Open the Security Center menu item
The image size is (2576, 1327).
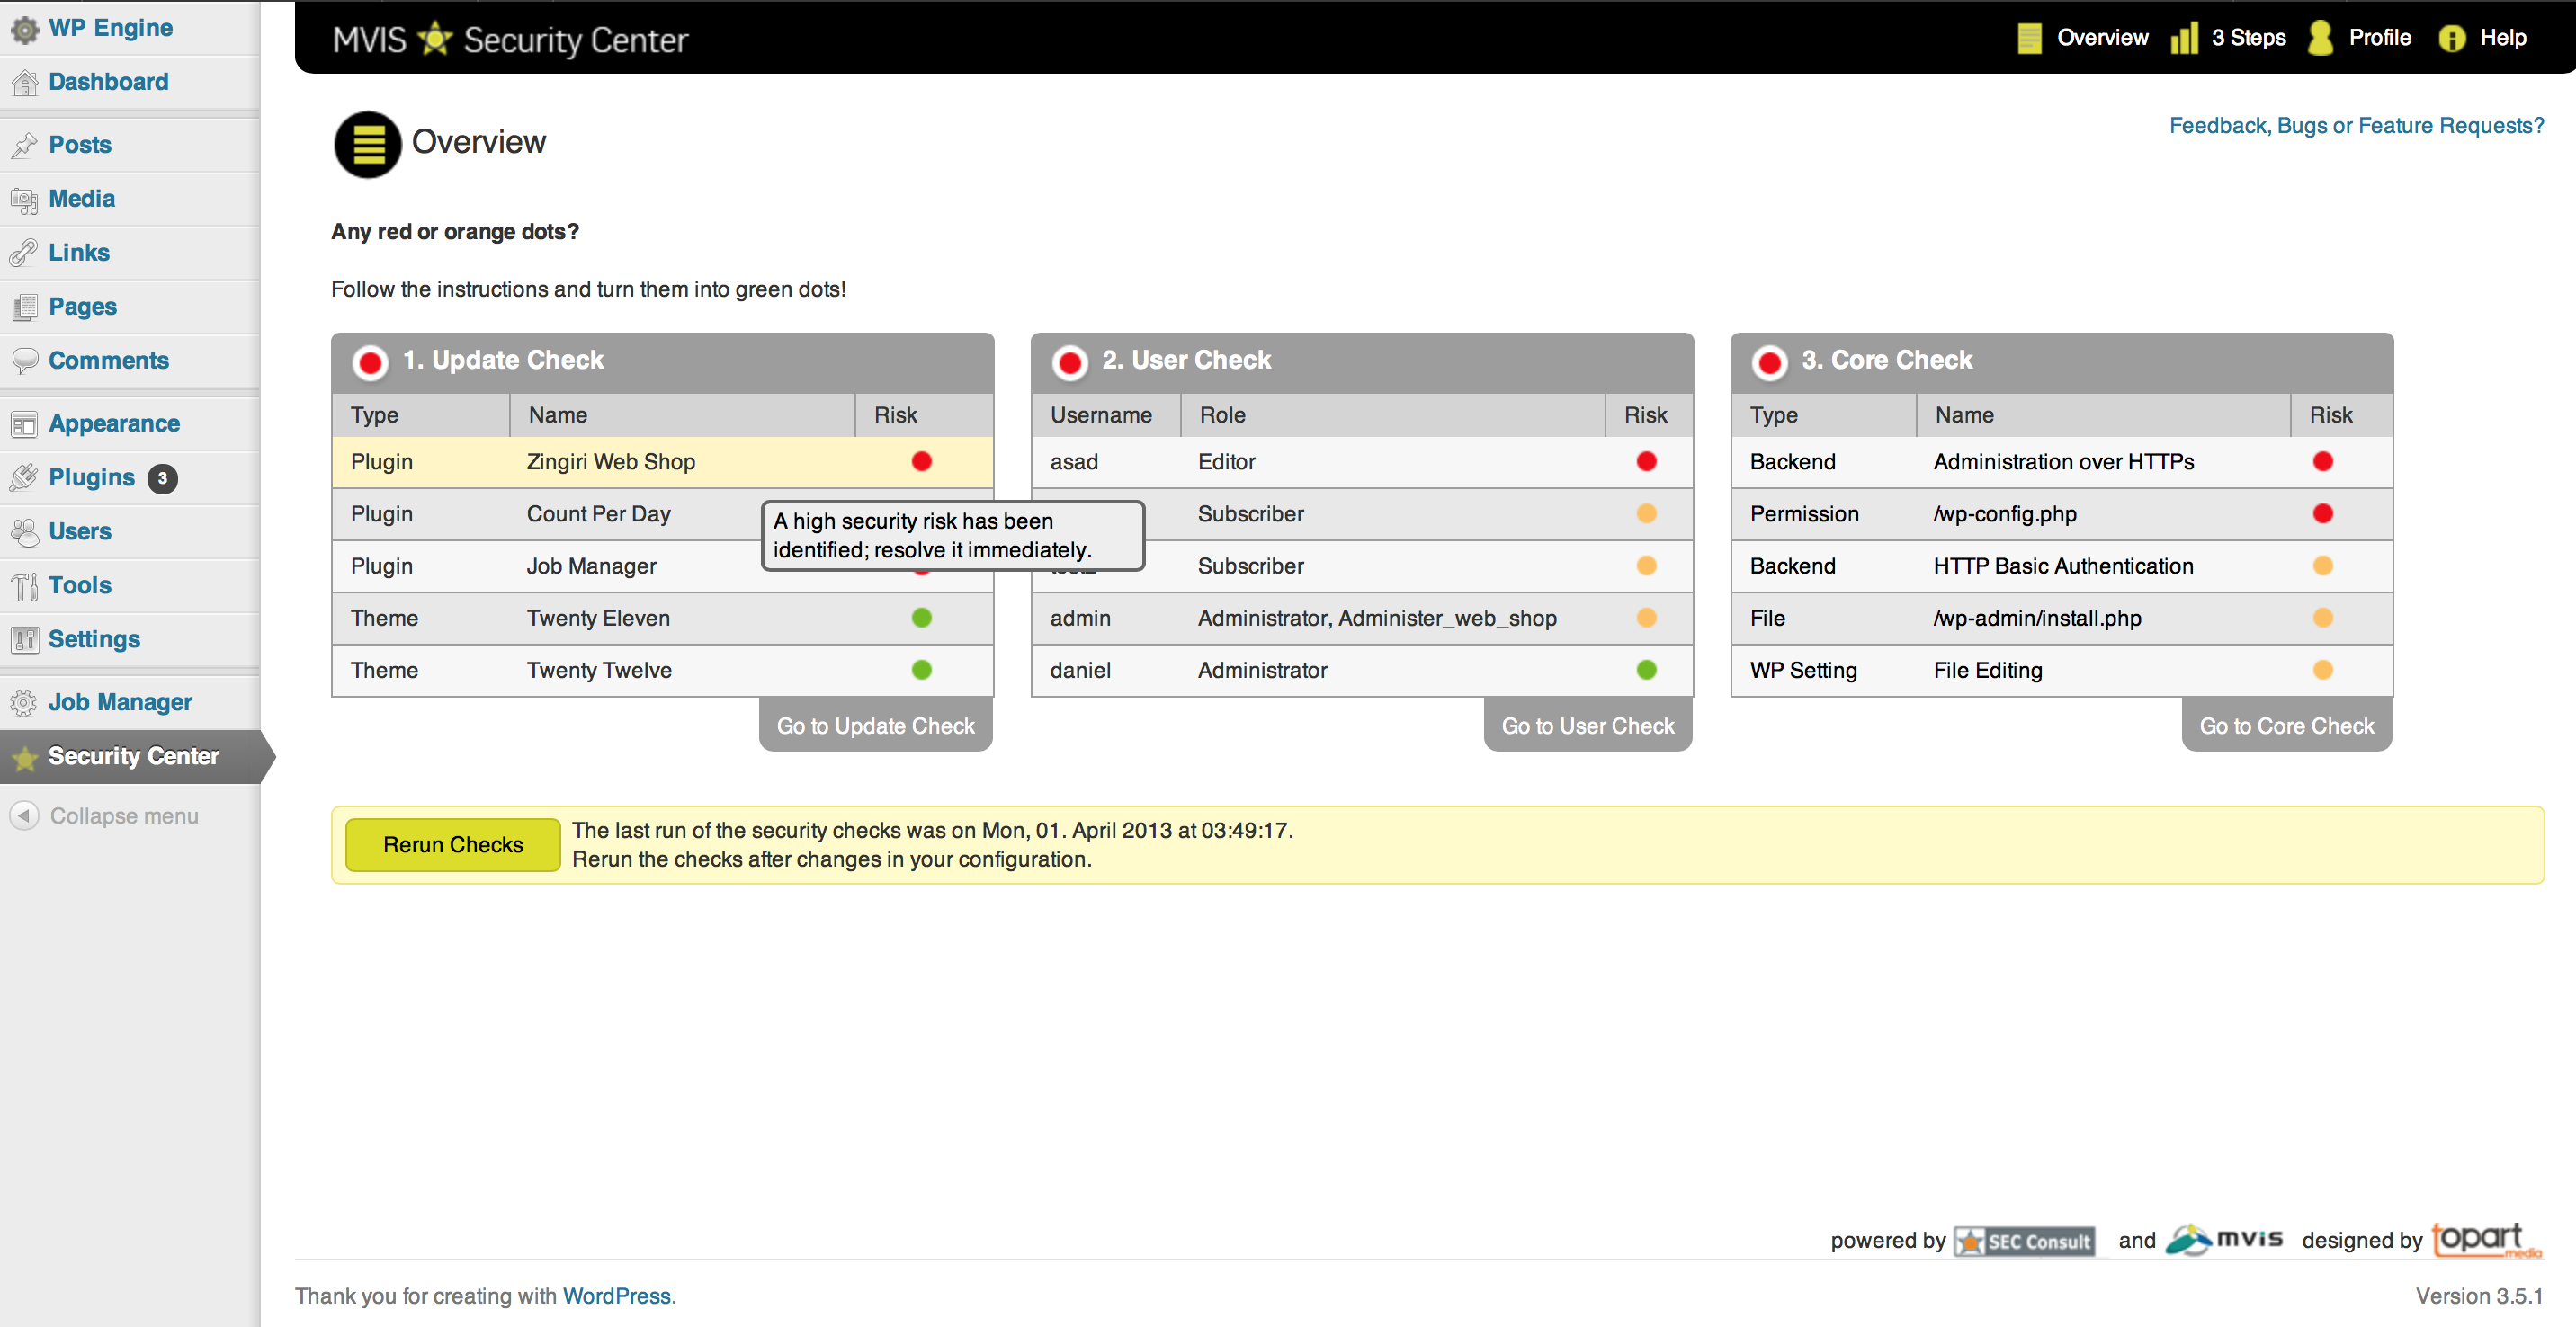[133, 756]
